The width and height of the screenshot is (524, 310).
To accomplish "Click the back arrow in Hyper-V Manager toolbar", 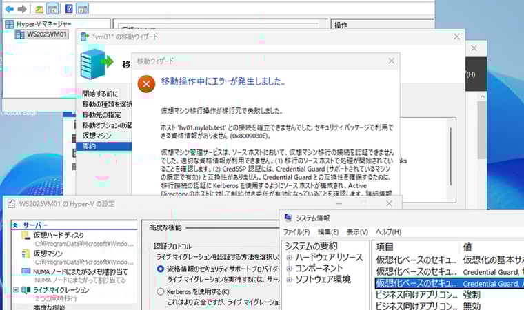I will click(x=10, y=9).
